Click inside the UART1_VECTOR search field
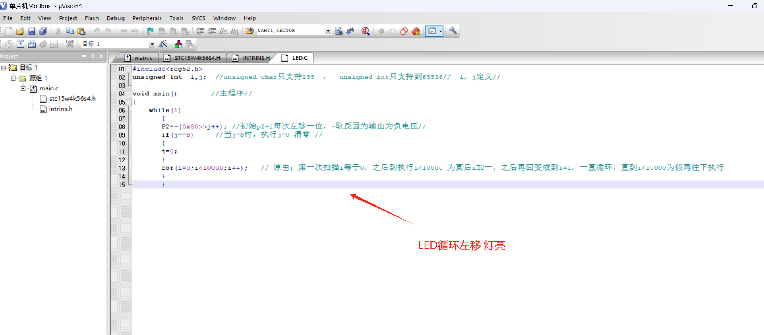This screenshot has height=335, width=764. tap(291, 31)
